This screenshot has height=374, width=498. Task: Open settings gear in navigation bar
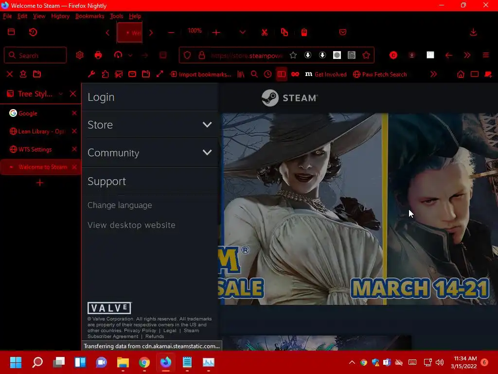pos(80,55)
